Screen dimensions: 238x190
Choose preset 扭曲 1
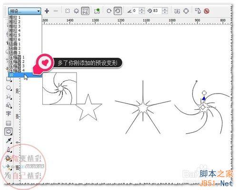[25, 44]
